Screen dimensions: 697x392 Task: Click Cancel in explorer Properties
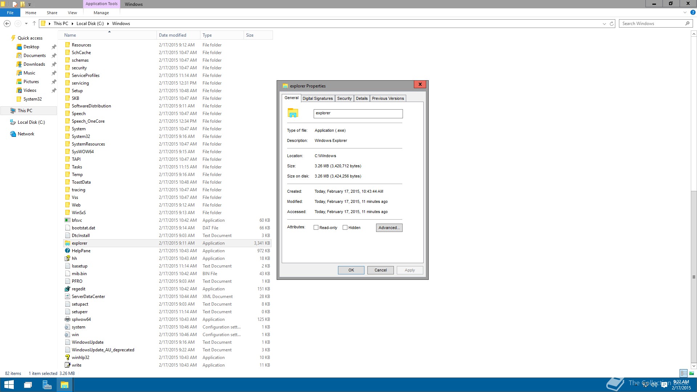point(380,270)
